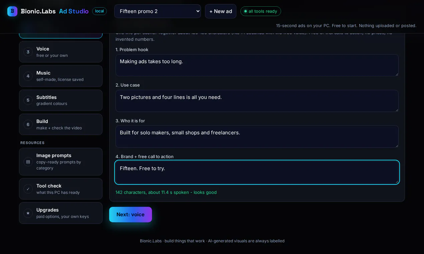Click the Ad Studio title text
424x254 pixels.
74,11
